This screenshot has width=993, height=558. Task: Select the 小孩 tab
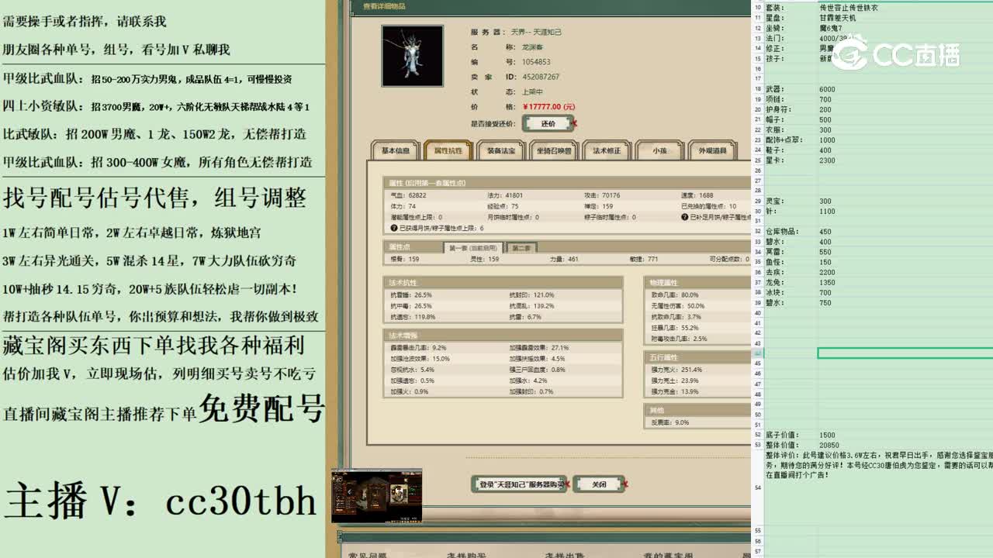click(659, 150)
